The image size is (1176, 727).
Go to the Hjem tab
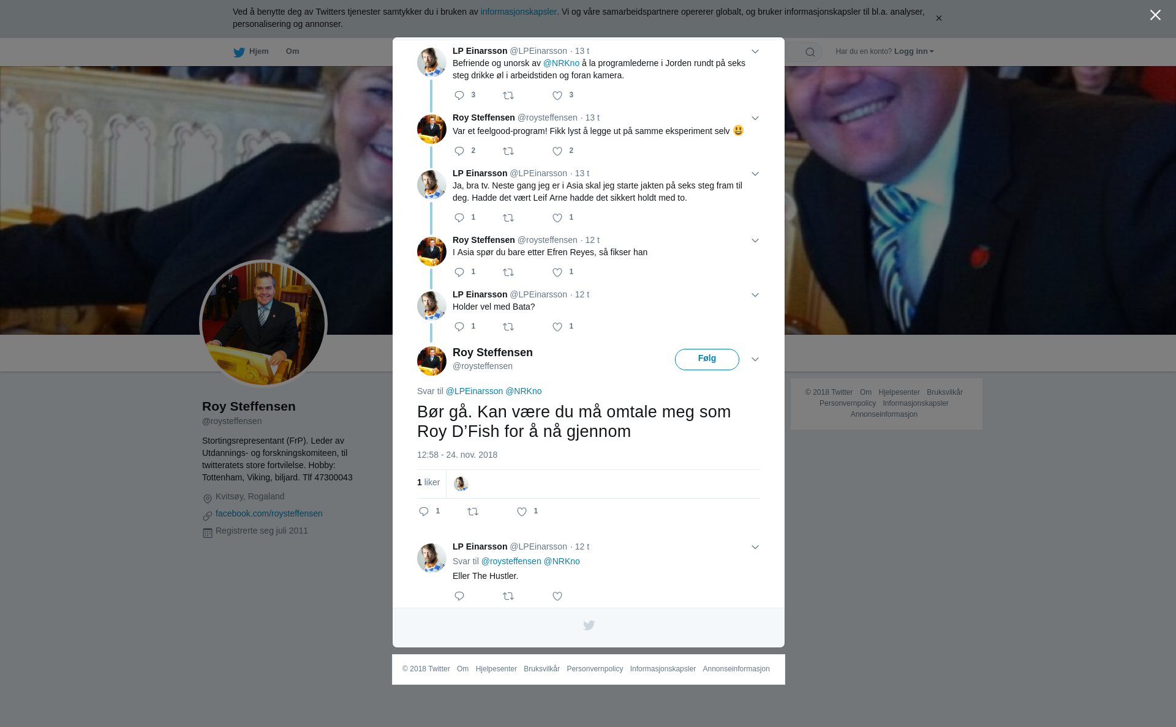251,52
